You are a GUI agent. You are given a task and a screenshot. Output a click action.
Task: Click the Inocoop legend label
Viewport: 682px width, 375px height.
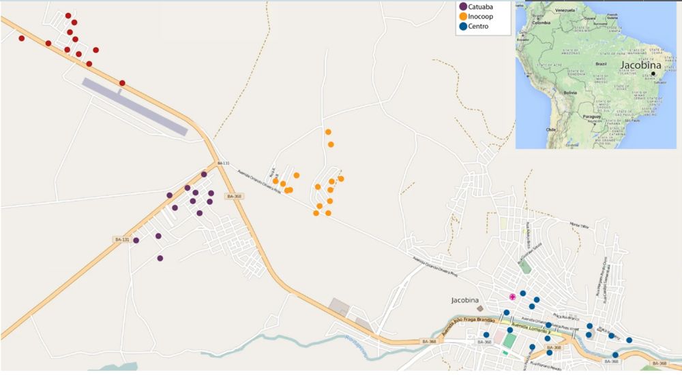(x=481, y=16)
